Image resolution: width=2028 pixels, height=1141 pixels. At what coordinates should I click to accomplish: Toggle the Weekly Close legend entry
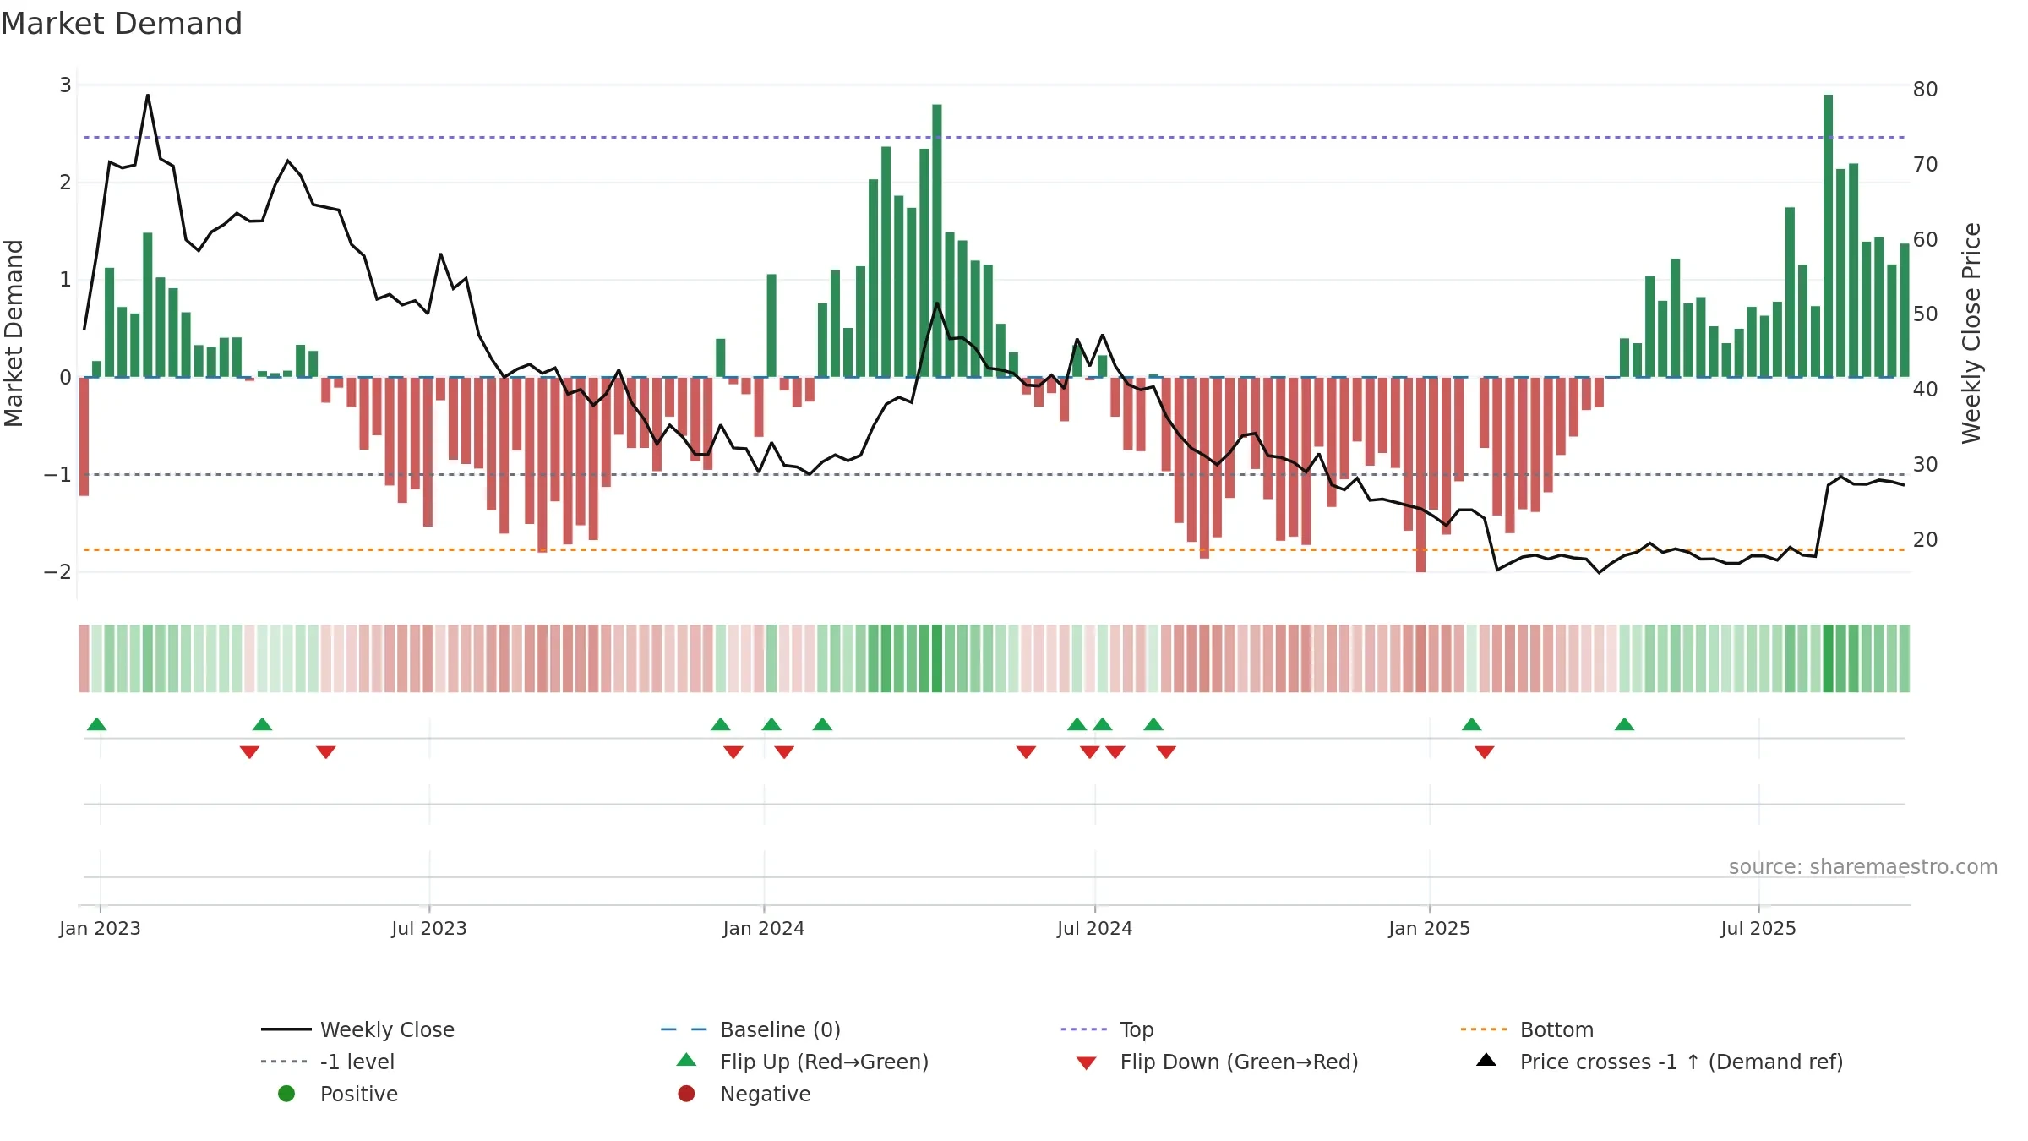click(x=357, y=1029)
